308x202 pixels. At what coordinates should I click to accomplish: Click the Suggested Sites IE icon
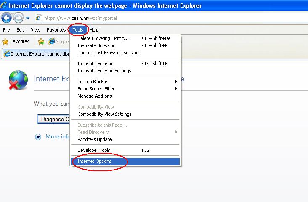[52, 41]
